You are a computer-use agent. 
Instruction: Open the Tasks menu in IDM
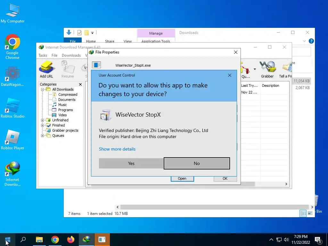[43, 55]
